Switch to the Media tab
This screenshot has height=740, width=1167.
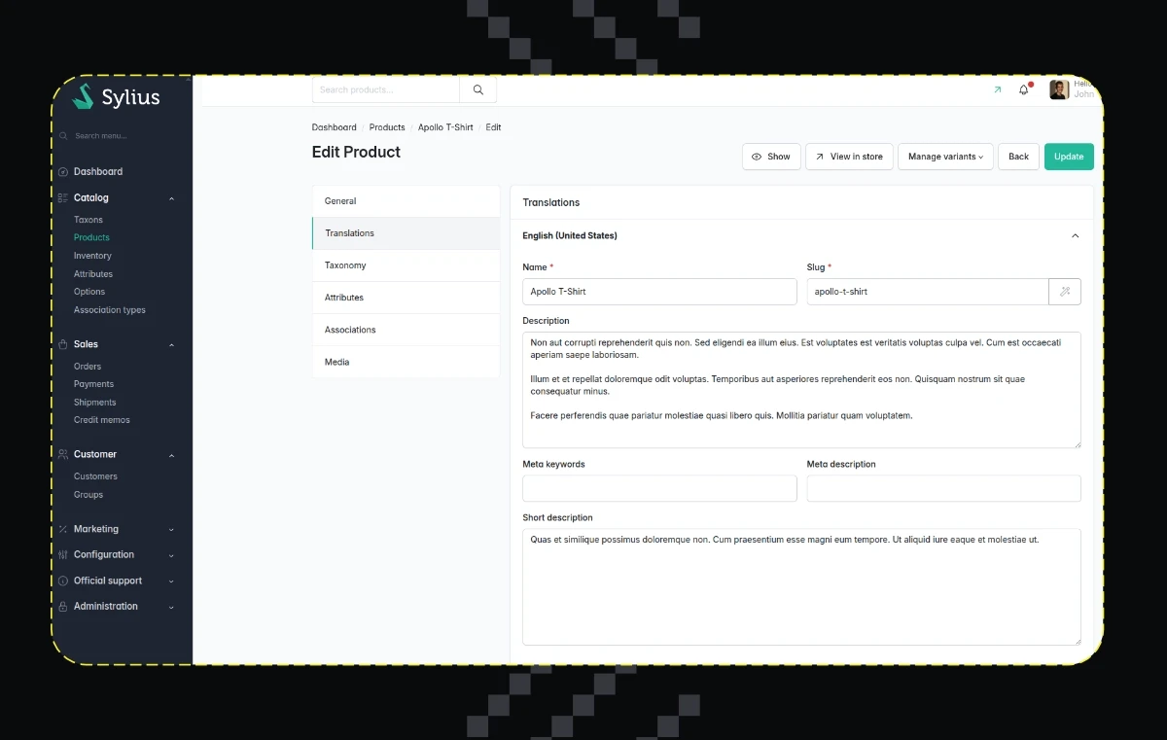[x=406, y=362]
